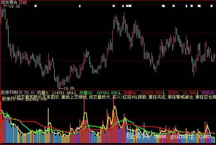Click the down arrow after 197454.656
The height and width of the screenshot is (145, 216).
point(119,93)
